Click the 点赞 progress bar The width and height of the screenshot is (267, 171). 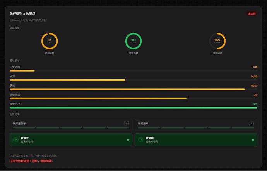[133, 80]
